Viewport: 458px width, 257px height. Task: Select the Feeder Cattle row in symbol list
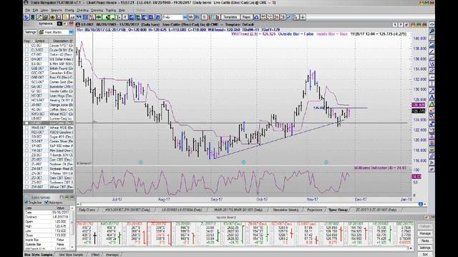[49, 91]
